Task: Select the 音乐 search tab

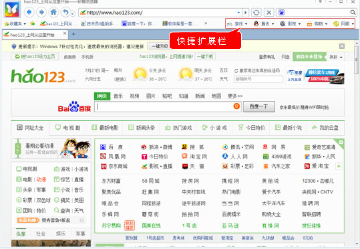Action: (118, 96)
